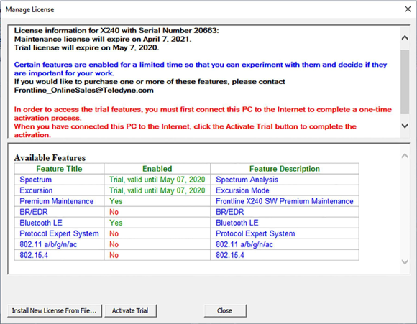The height and width of the screenshot is (324, 417).
Task: Click the Excursion row's trial validity cell
Action: click(157, 190)
